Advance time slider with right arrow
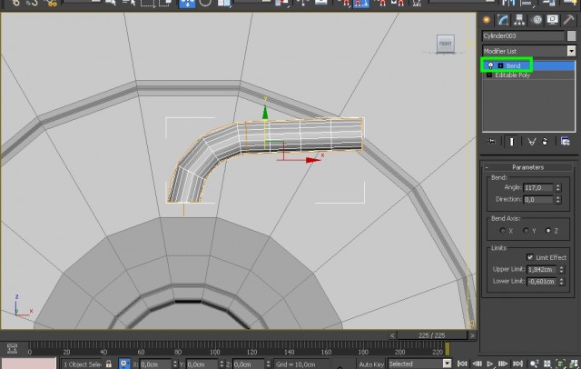 point(472,335)
